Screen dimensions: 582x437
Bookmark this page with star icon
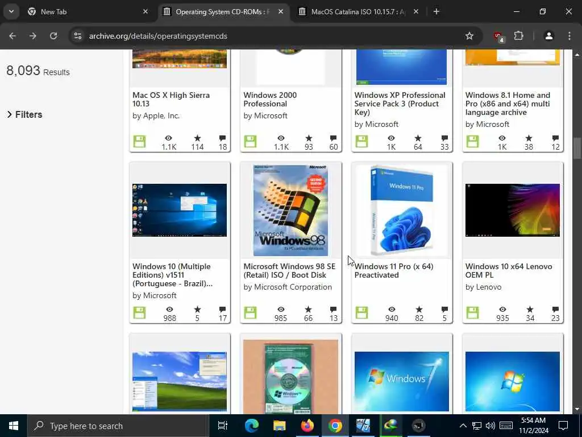(x=469, y=36)
